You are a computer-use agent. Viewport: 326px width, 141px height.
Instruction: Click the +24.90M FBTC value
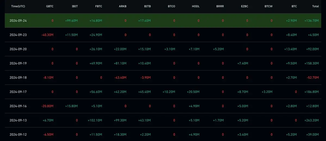point(96,35)
